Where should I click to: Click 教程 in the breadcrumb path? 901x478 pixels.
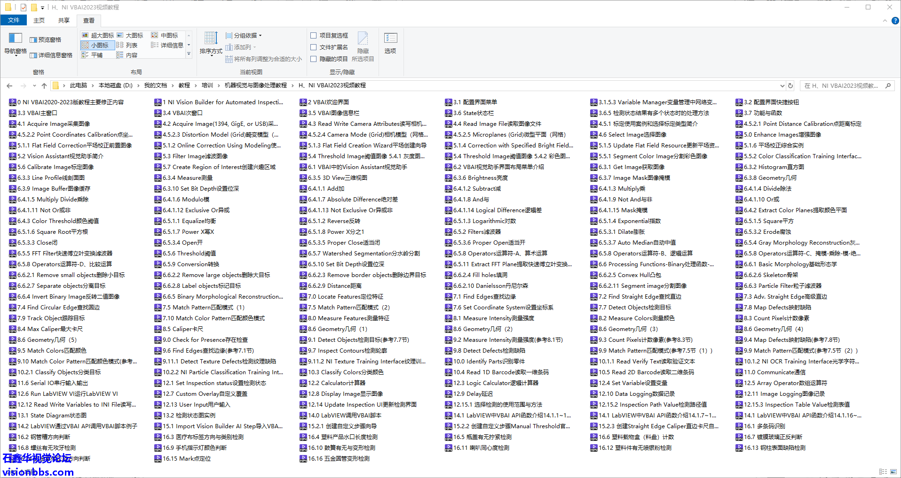(x=184, y=85)
